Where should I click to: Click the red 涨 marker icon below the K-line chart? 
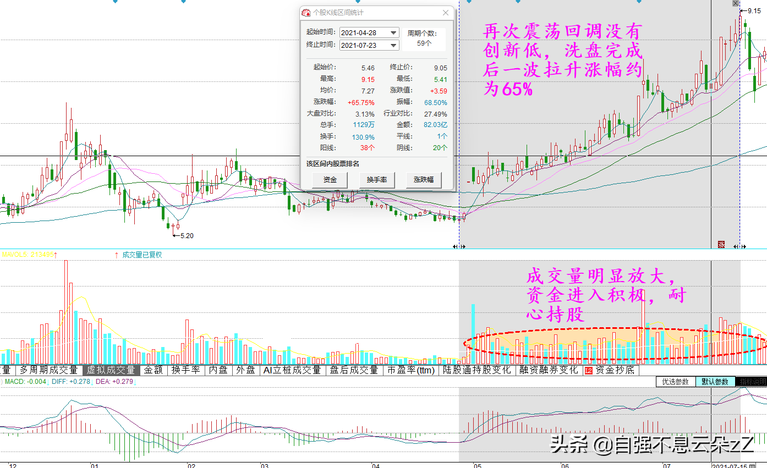coord(721,245)
